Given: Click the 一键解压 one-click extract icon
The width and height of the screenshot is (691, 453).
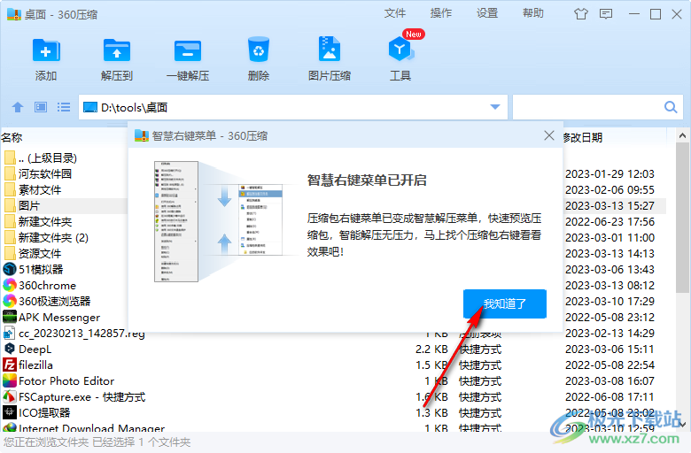Looking at the screenshot, I should pyautogui.click(x=188, y=50).
